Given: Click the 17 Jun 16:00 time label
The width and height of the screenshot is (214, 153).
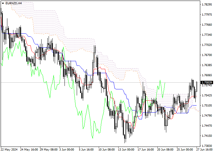Looking at the screenshot, I should click(x=146, y=150).
